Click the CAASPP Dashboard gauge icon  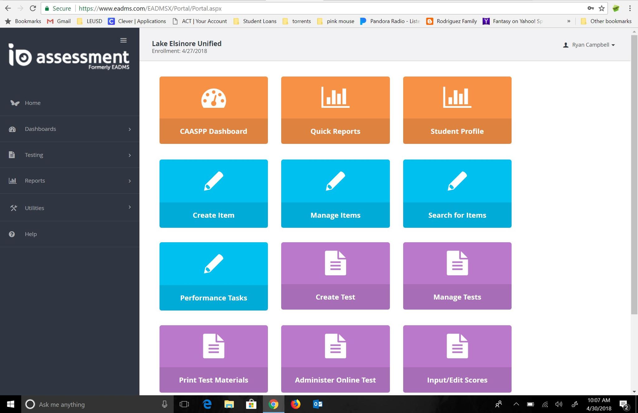[213, 98]
